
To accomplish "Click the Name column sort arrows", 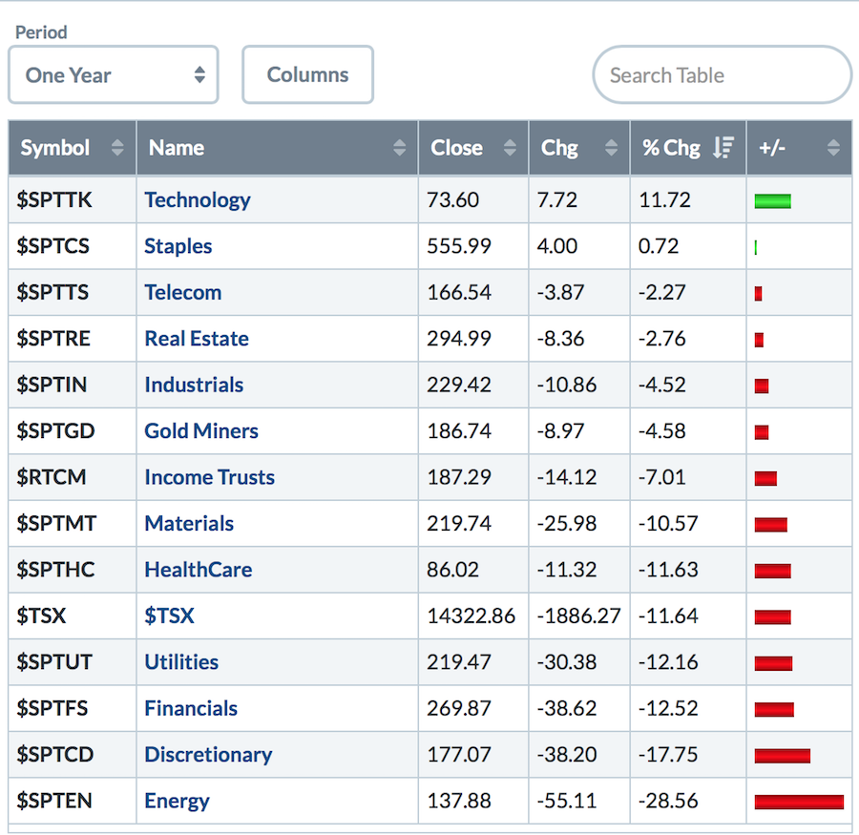I will pyautogui.click(x=399, y=148).
